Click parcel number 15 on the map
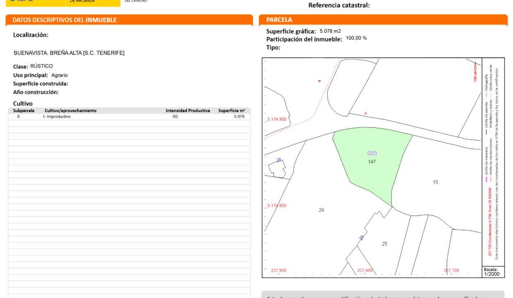 (x=435, y=182)
